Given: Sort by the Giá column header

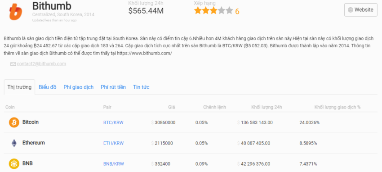Looking at the screenshot, I should pyautogui.click(x=172, y=107).
